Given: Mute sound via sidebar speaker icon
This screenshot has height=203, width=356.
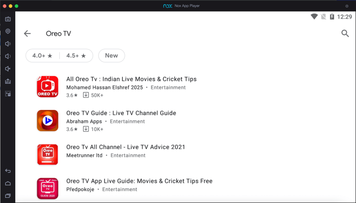Looking at the screenshot, I should pyautogui.click(x=8, y=69).
